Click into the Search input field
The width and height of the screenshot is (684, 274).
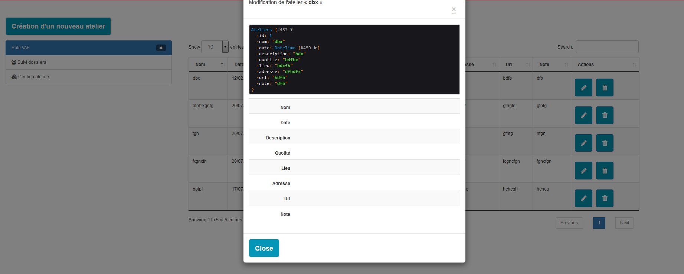tap(606, 47)
